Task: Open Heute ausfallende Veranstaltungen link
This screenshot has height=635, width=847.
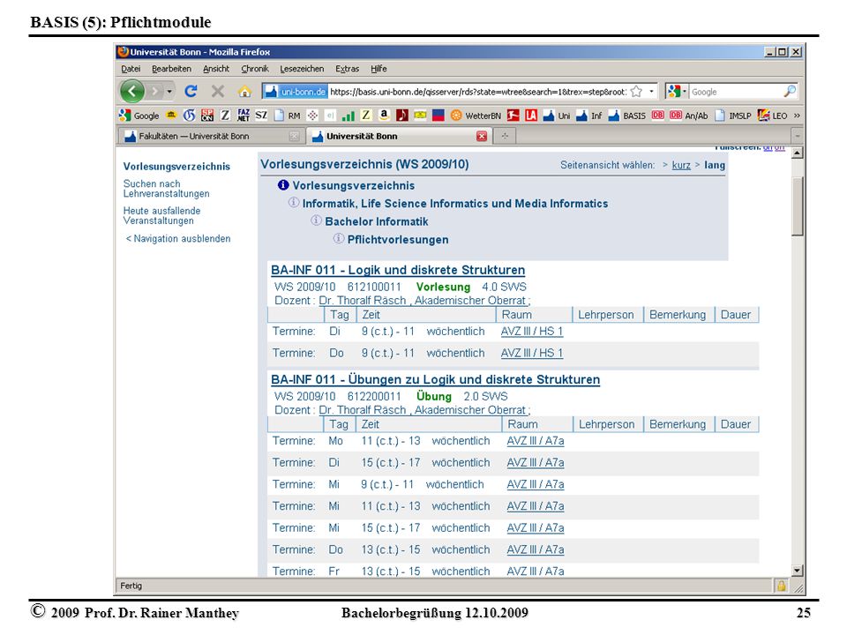Action: tap(161, 215)
